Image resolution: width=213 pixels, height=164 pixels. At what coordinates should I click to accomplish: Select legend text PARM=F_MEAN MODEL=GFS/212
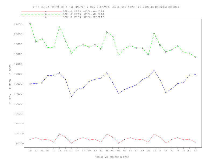pyautogui.click(x=83, y=17)
